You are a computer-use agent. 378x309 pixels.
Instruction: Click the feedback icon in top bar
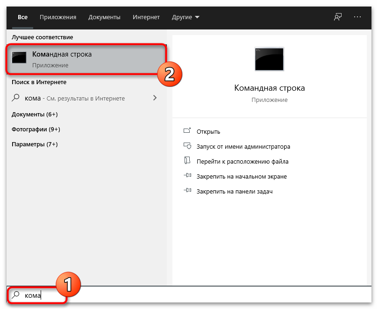337,17
